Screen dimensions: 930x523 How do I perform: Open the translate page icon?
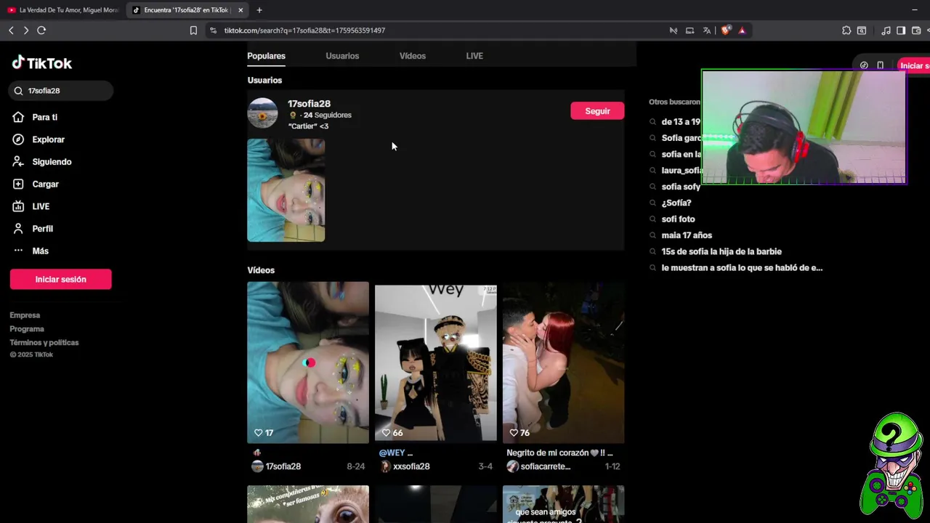(706, 31)
